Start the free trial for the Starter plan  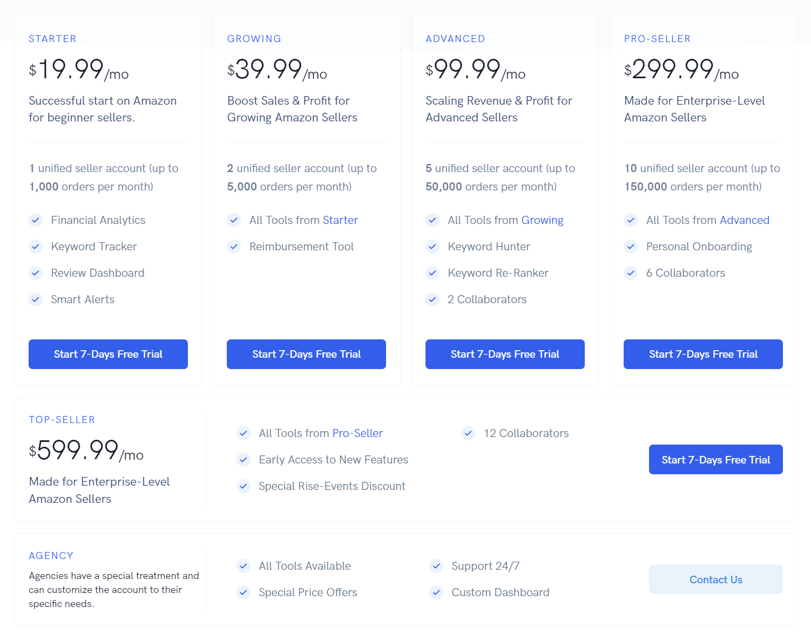108,354
